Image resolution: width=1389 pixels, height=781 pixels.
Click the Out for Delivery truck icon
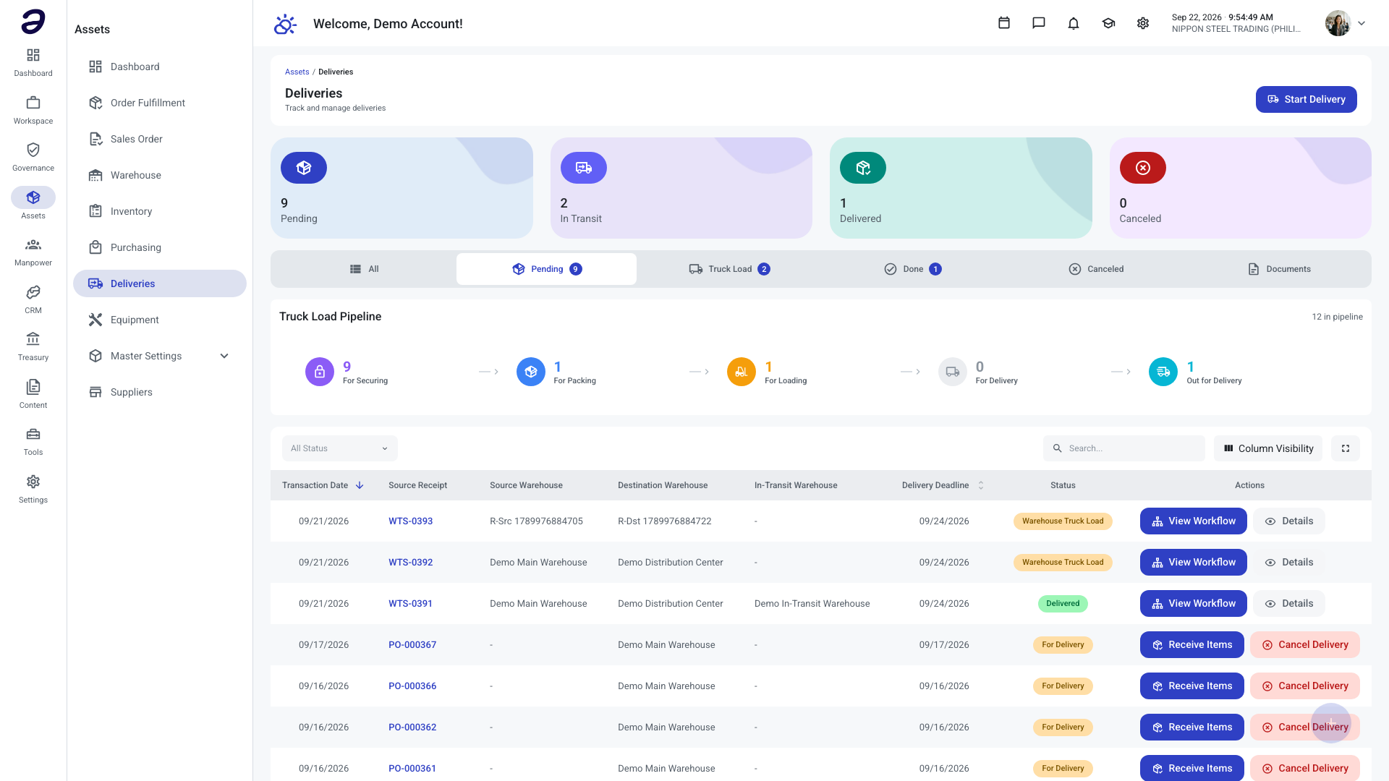tap(1163, 372)
